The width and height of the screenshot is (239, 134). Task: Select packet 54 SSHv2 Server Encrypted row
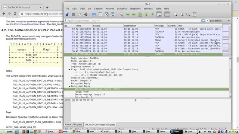pos(143,40)
